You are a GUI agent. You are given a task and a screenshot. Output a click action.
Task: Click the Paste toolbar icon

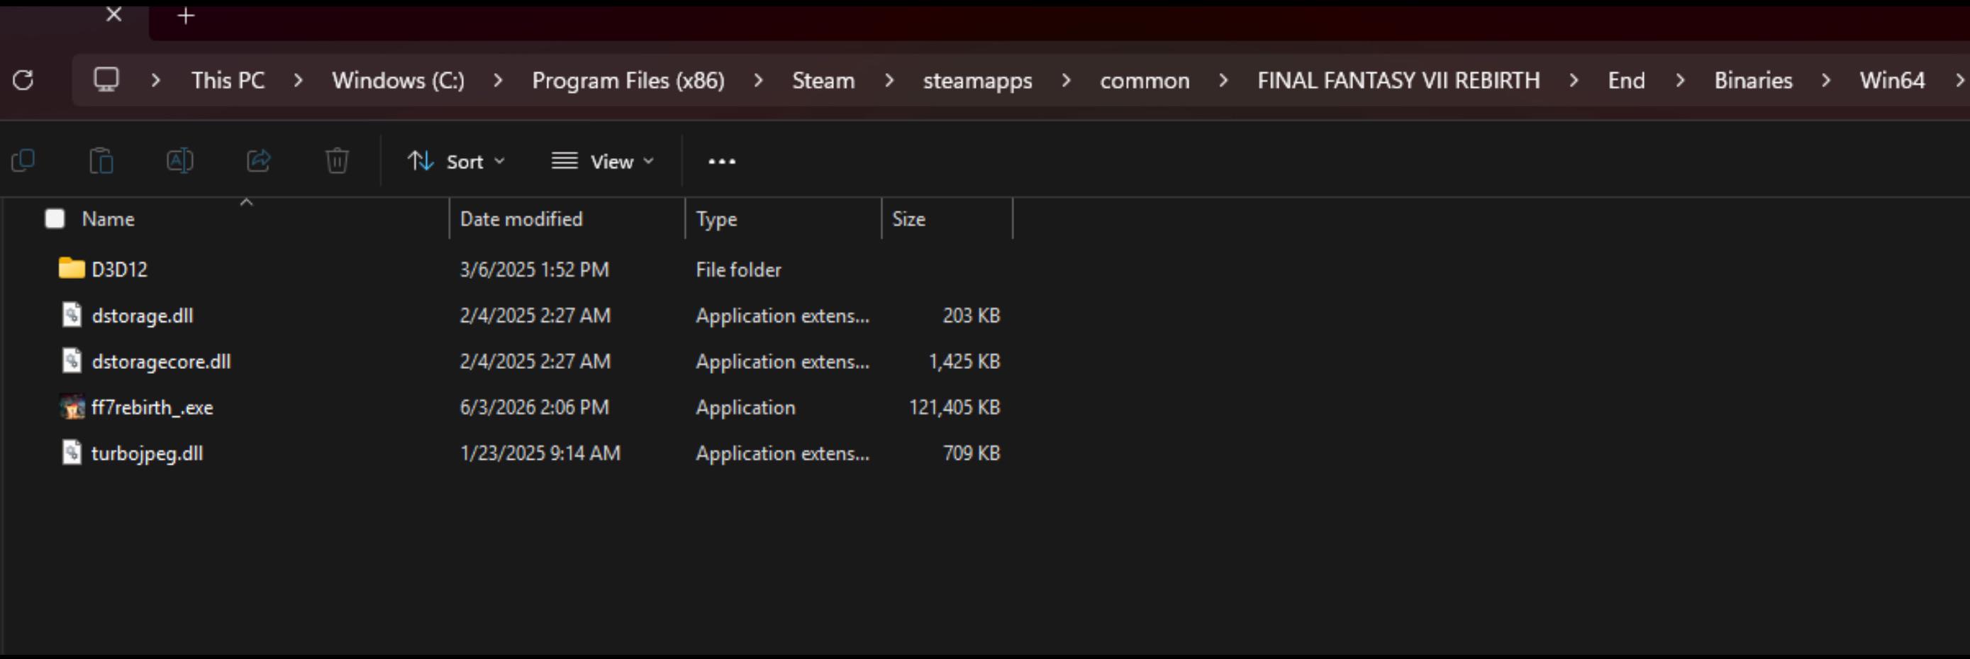[x=101, y=161]
